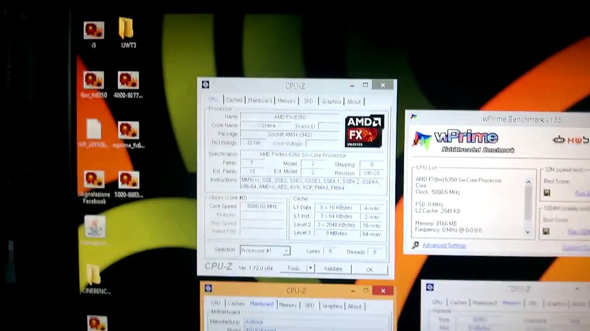The height and width of the screenshot is (331, 590).
Task: Open the Memory tab in front CPU-Z
Action: coord(286,101)
